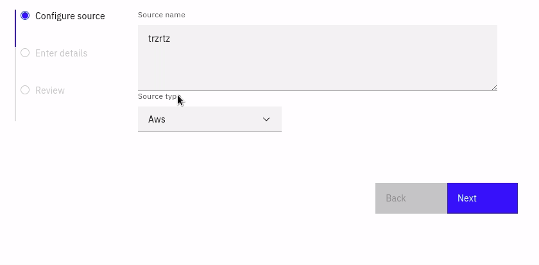The image size is (539, 265).
Task: Go to the Review step label
Action: coord(50,90)
